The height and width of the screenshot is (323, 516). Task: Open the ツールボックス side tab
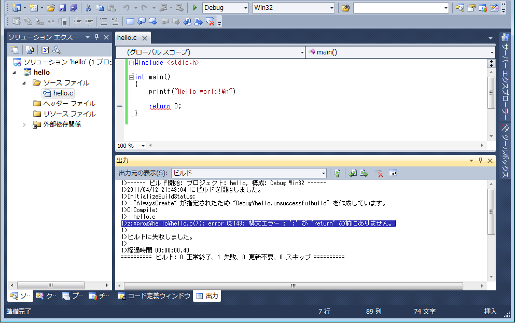(x=505, y=151)
